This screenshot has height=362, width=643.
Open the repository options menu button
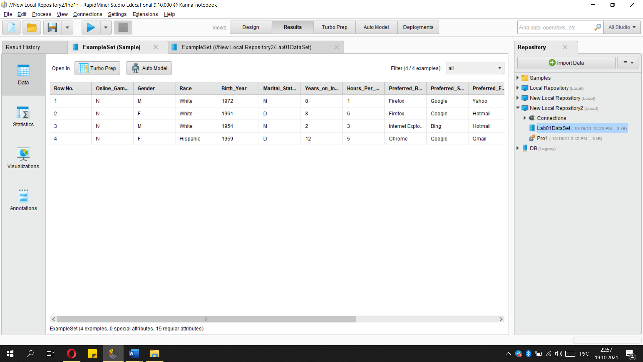[x=628, y=63]
